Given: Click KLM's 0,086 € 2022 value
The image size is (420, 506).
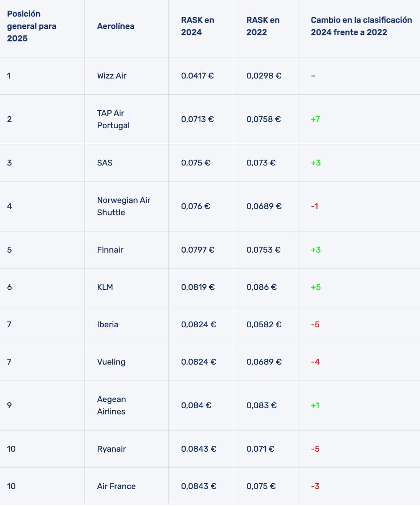Looking at the screenshot, I should [x=261, y=287].
